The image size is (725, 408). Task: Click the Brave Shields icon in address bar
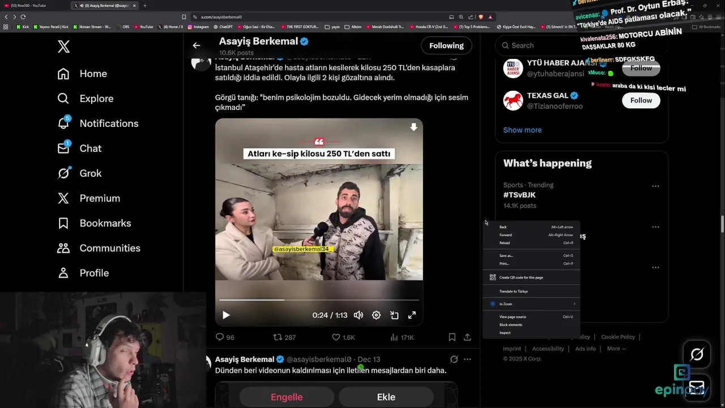(x=480, y=17)
